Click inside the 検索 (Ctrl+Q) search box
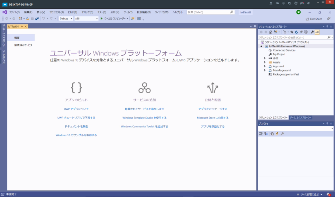This screenshot has height=197, width=335. tap(209, 12)
